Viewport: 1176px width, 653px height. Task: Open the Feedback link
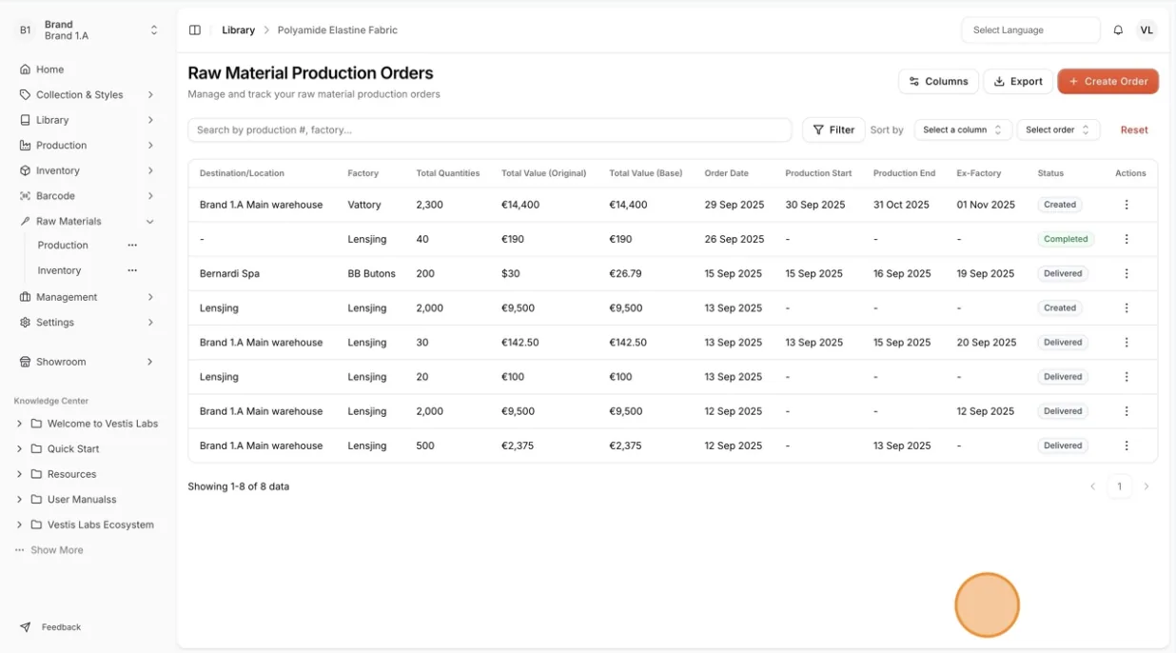[x=61, y=627]
